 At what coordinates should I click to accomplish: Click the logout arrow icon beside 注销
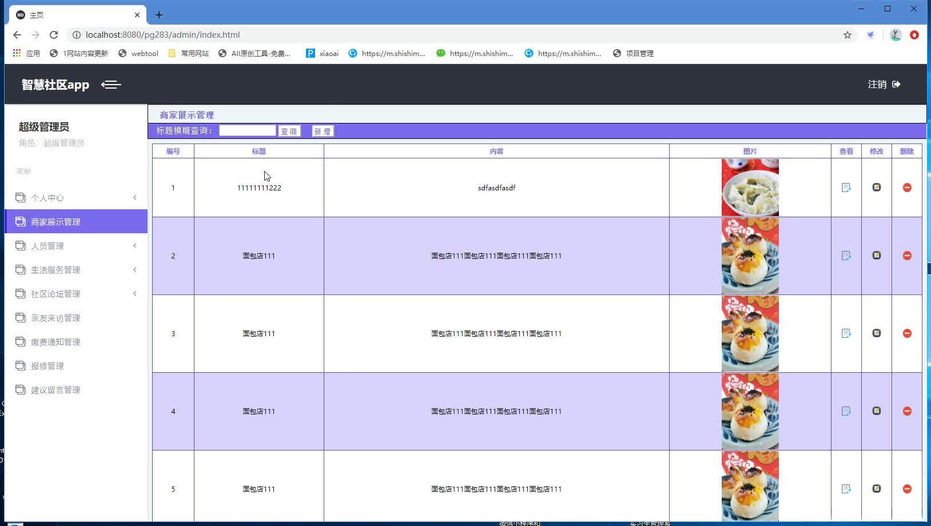tap(896, 84)
